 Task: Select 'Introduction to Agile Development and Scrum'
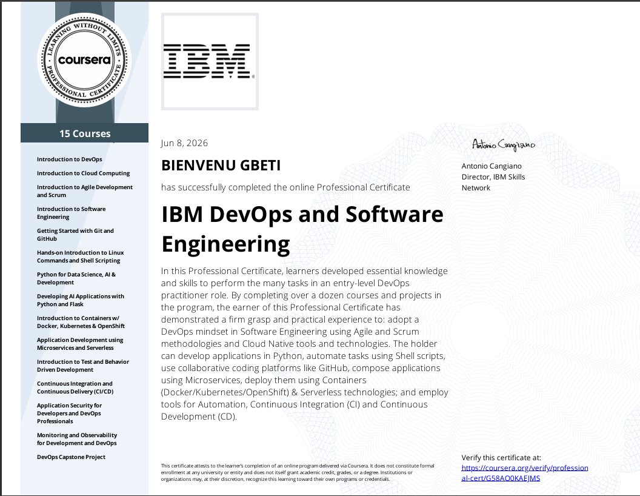84,191
